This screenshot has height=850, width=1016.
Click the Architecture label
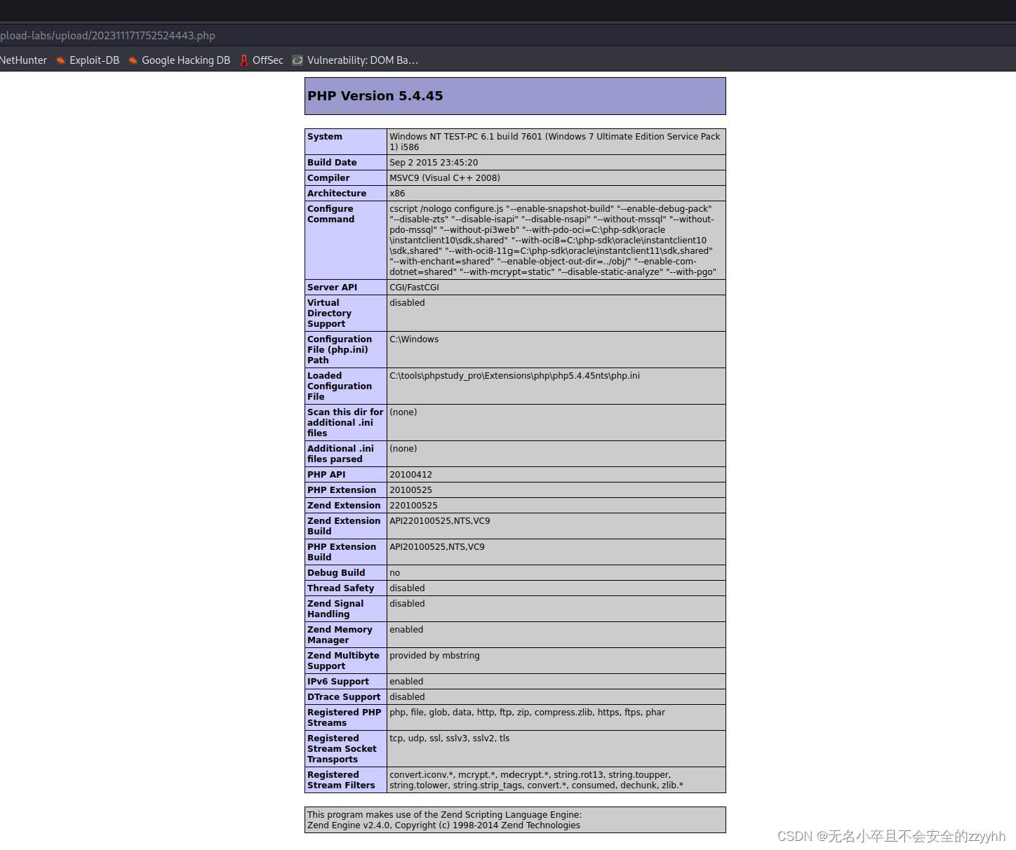(337, 194)
